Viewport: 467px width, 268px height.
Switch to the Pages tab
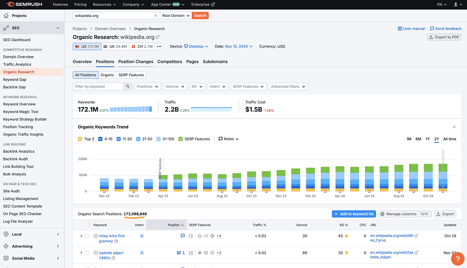(192, 62)
